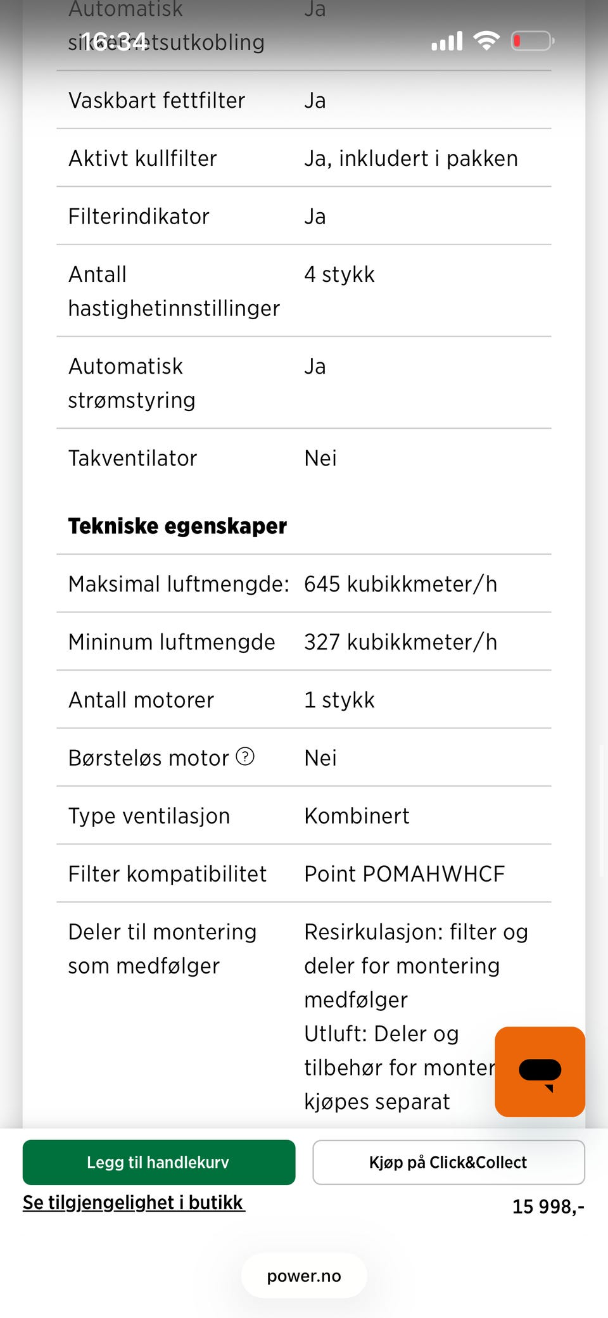Tap the Takventilator row label
The height and width of the screenshot is (1318, 608).
132,458
